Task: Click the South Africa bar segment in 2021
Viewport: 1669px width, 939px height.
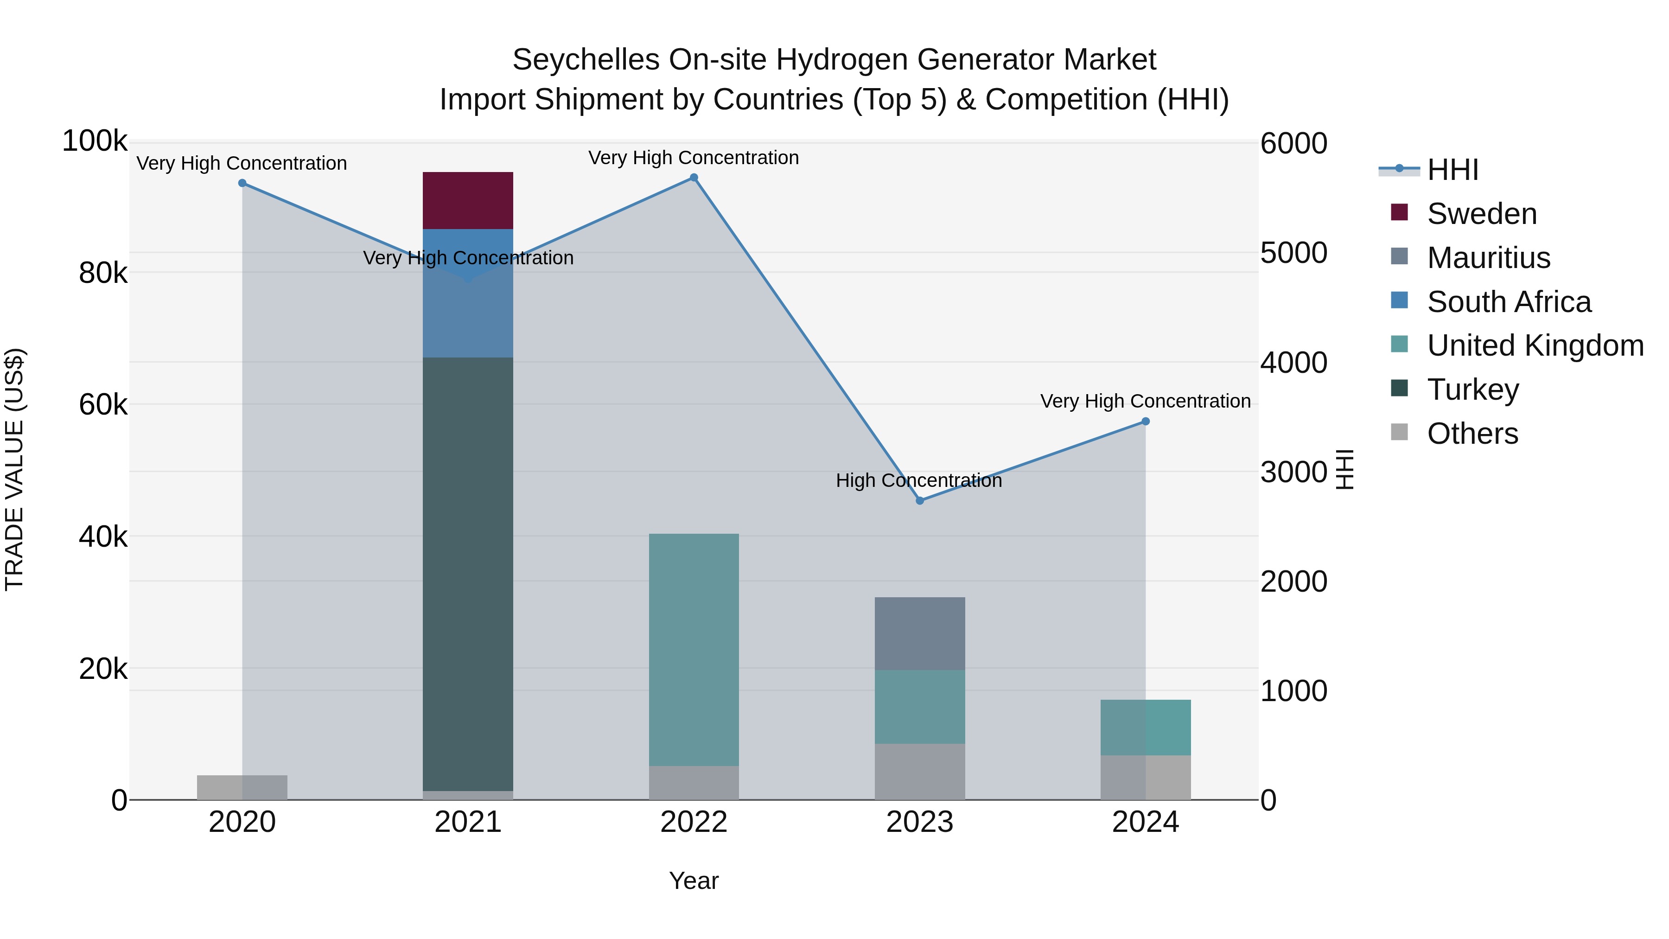Action: click(468, 294)
